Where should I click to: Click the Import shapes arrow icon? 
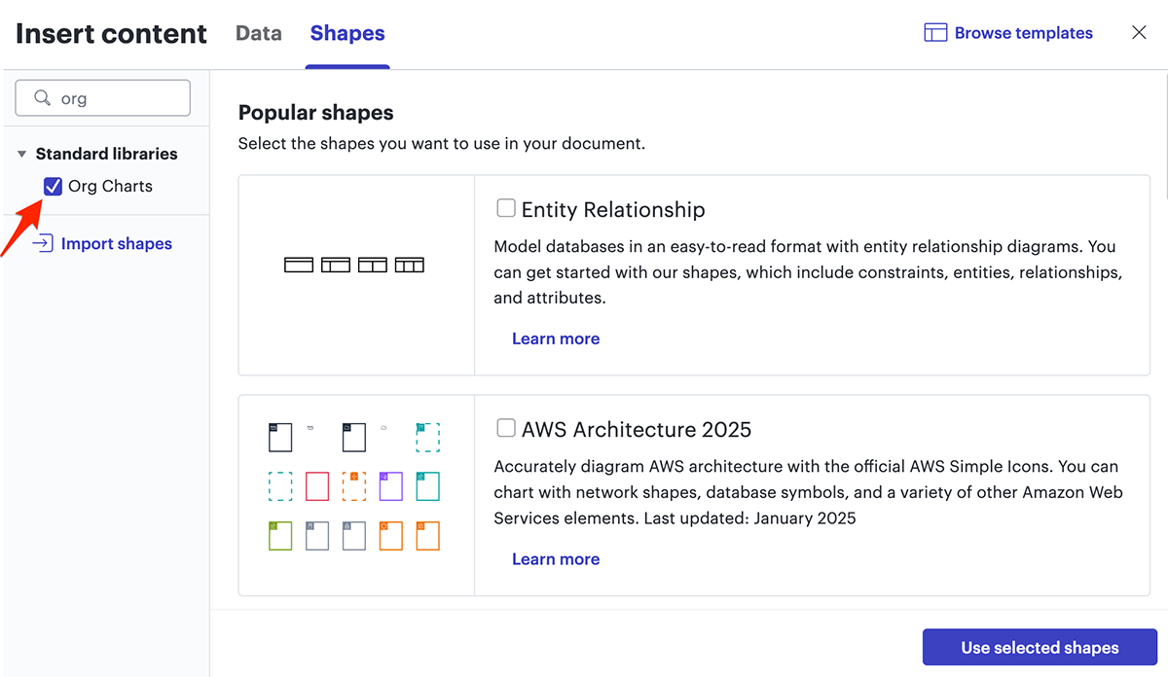coord(42,244)
